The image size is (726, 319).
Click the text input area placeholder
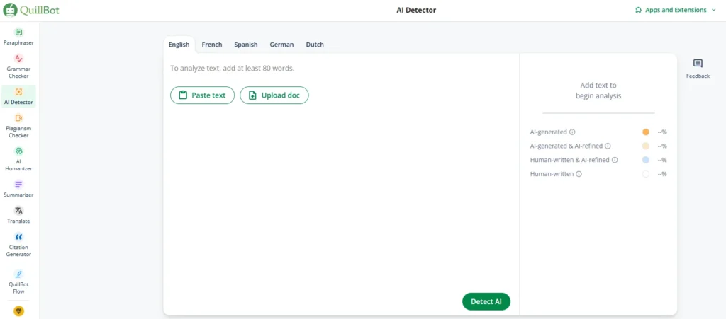point(233,69)
